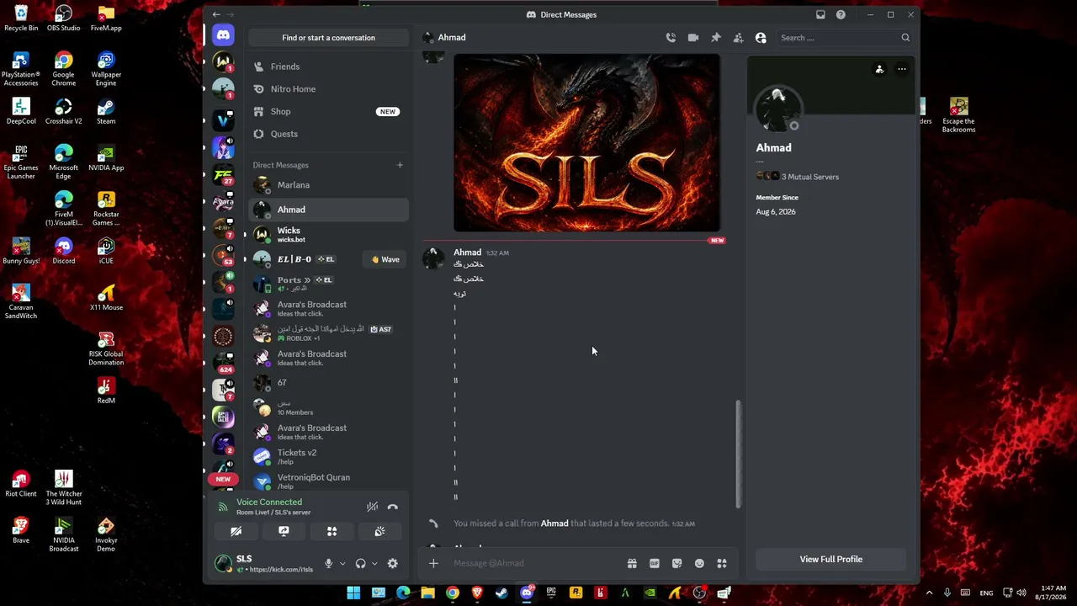This screenshot has width=1077, height=606.
Task: Start an activity from voice panel
Action: (332, 532)
